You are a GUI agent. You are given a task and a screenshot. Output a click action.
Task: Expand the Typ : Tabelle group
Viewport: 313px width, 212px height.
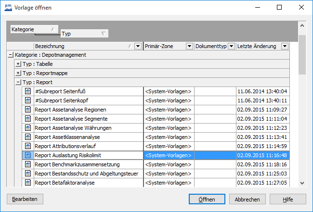coord(18,64)
